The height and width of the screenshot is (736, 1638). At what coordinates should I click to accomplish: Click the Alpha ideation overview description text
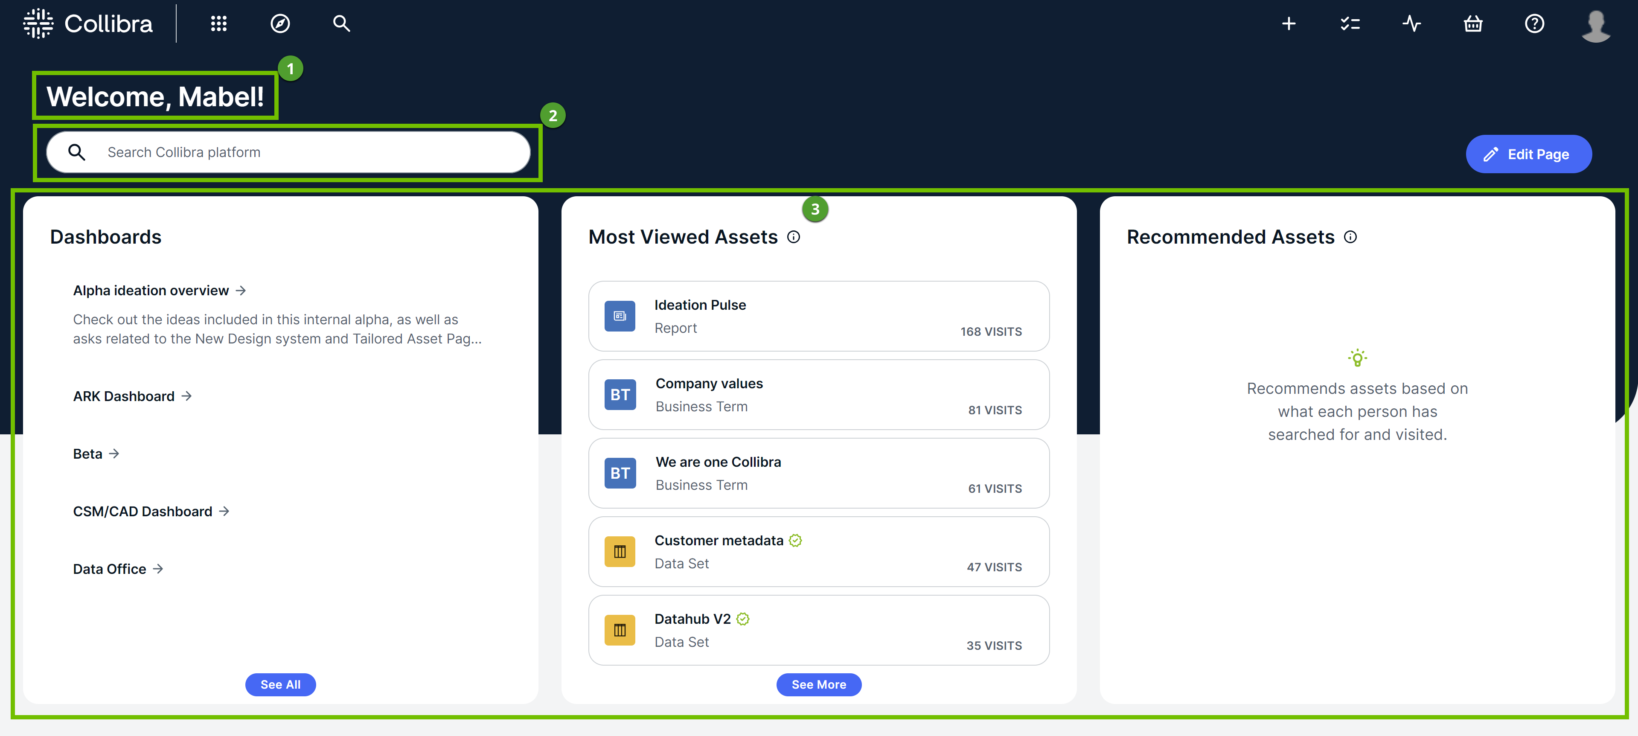point(277,329)
